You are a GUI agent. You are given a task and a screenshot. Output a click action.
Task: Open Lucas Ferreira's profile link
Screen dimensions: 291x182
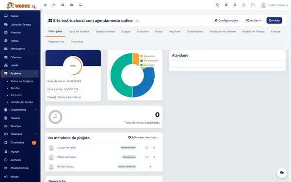(66, 148)
